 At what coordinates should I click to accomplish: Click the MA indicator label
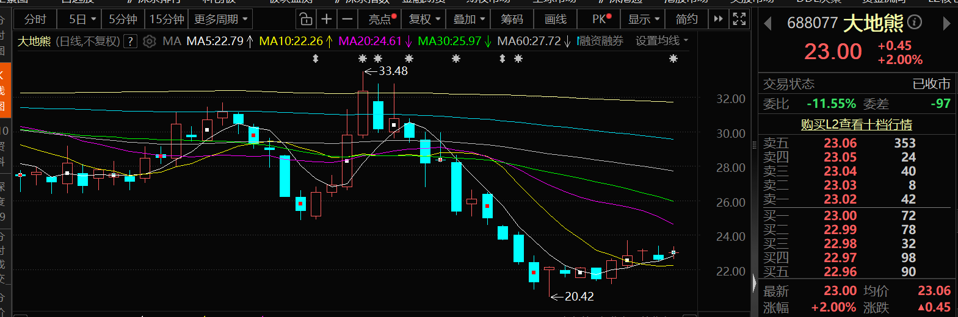[172, 41]
